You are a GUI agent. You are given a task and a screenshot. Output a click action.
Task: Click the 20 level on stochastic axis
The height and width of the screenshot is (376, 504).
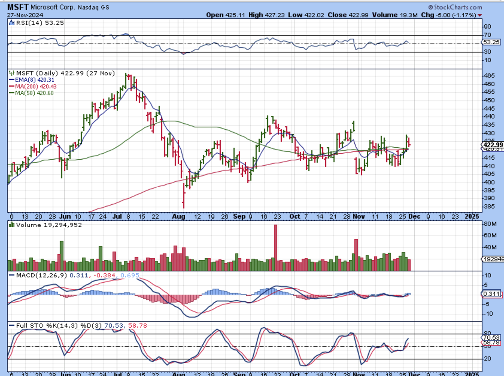487,359
